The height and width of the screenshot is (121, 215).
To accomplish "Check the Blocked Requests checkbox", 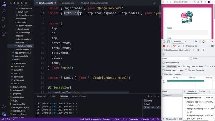I will [x=186, y=70].
